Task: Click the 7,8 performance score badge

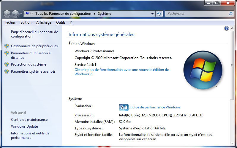Action: [x=124, y=107]
